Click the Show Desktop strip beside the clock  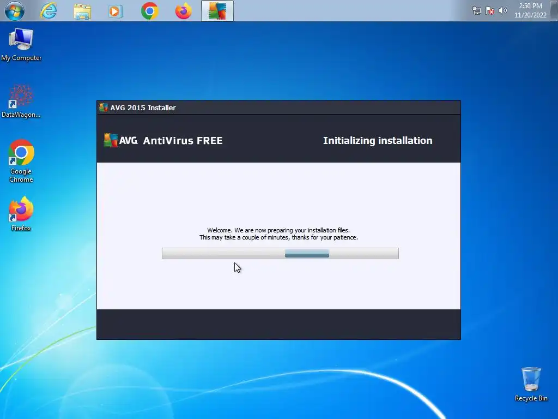(554, 11)
